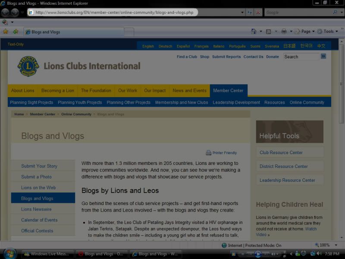
Task: Click the volume speaker tray icon
Action: click(319, 254)
